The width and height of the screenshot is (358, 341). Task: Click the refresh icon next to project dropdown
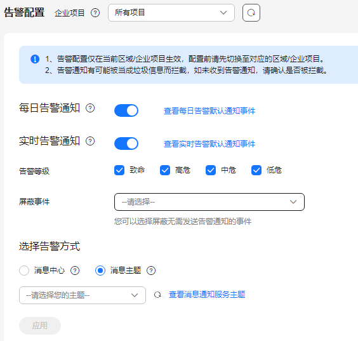point(251,13)
